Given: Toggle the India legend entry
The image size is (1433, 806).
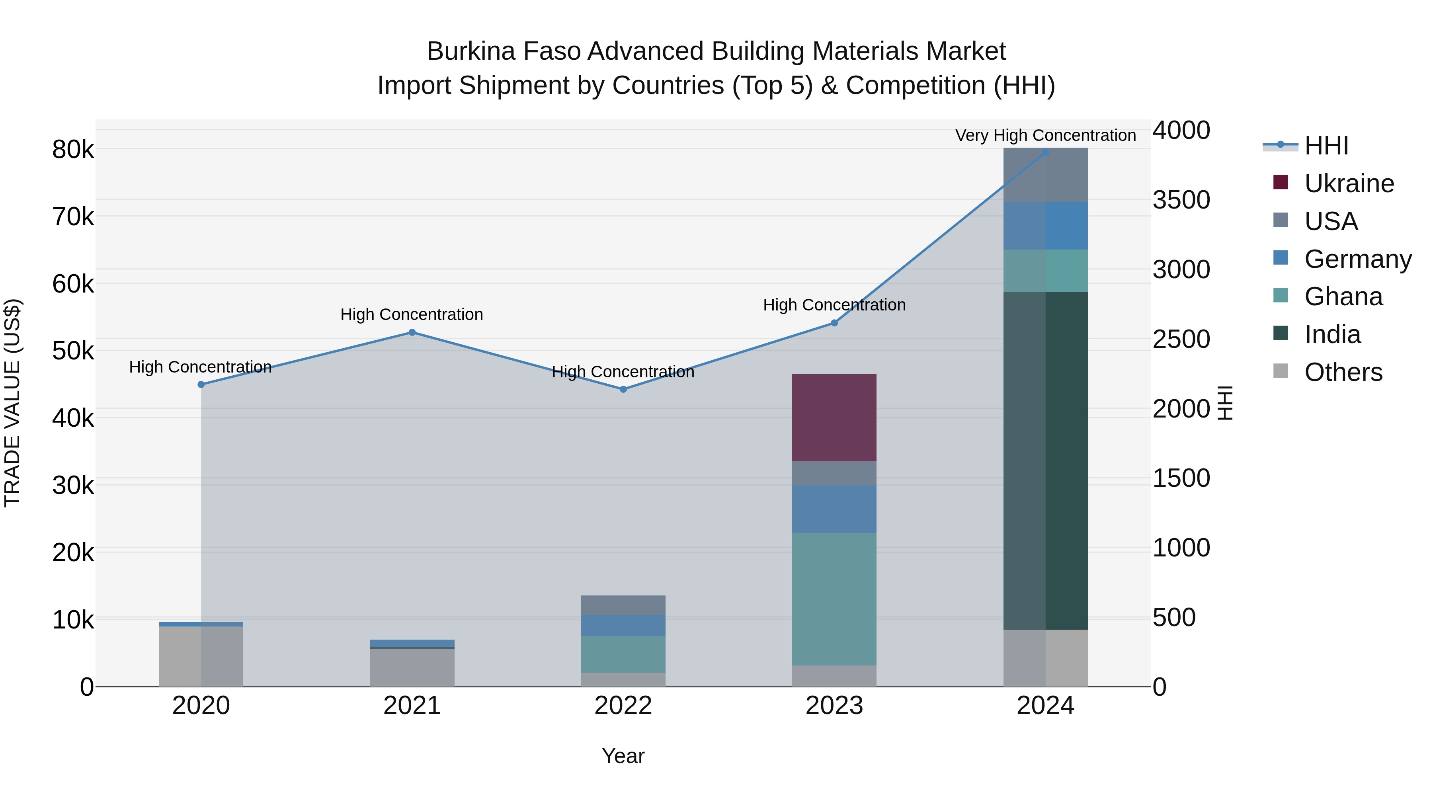Looking at the screenshot, I should point(1316,334).
